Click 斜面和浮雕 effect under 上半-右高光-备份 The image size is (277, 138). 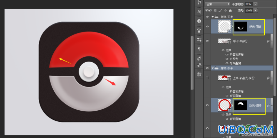pyautogui.click(x=236, y=91)
